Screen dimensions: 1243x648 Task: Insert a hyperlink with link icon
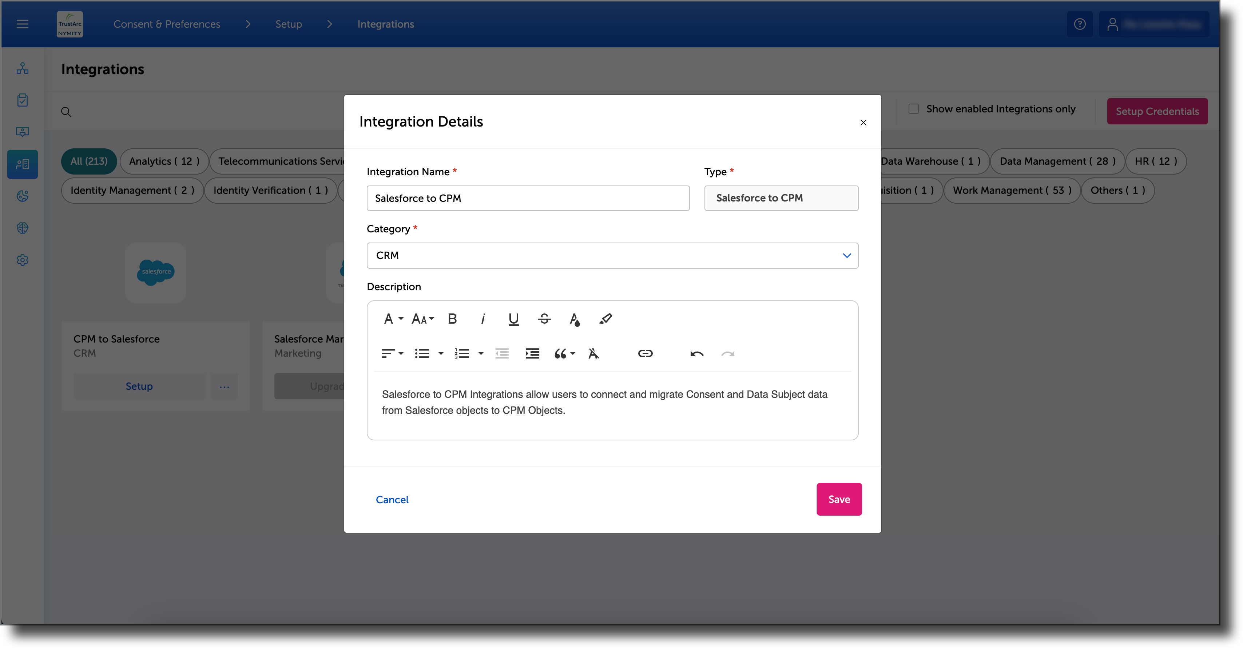(x=645, y=354)
